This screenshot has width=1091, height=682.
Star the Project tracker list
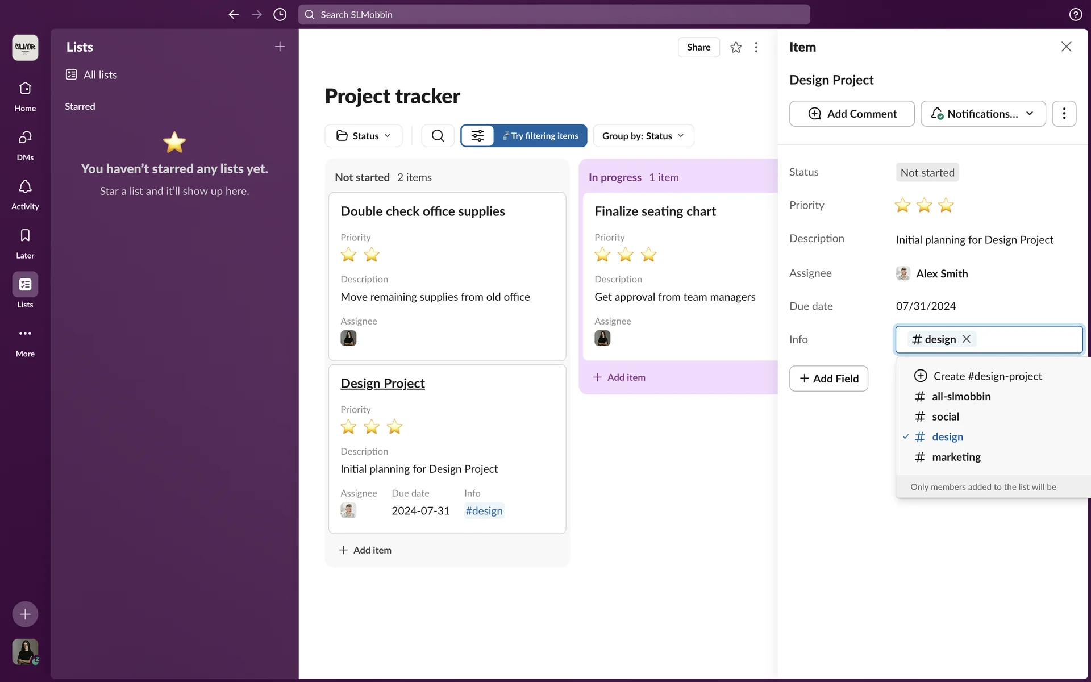[x=736, y=47]
